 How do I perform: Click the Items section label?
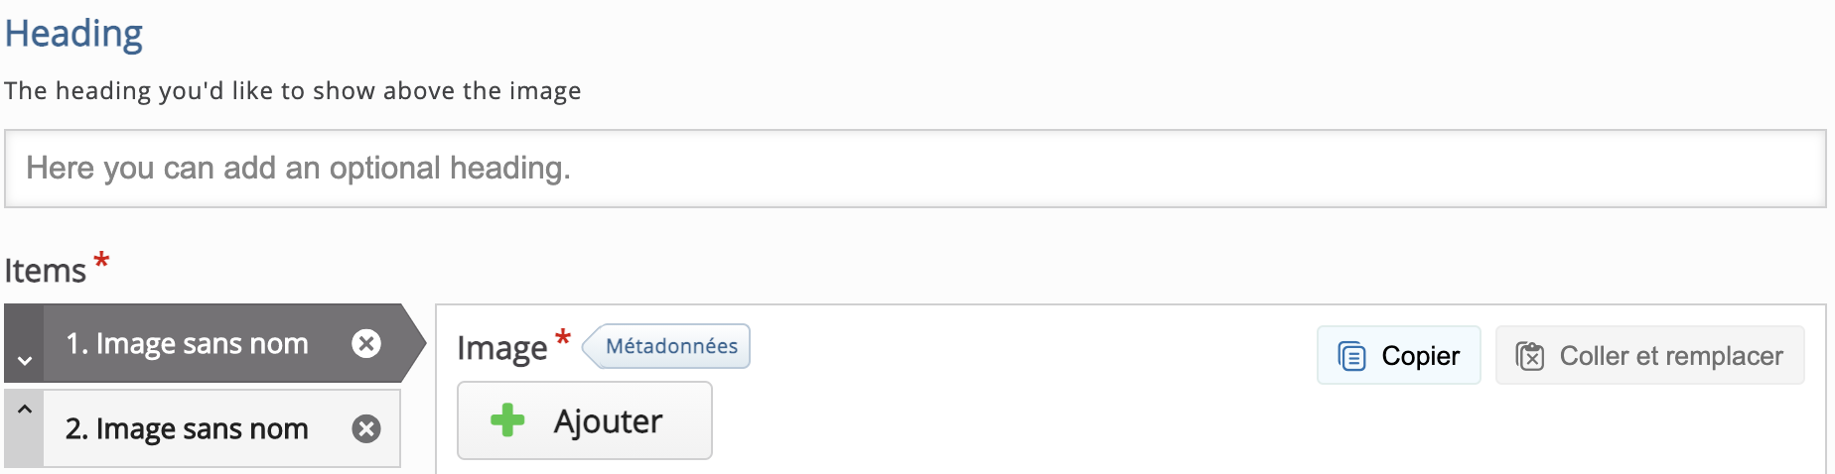(46, 271)
